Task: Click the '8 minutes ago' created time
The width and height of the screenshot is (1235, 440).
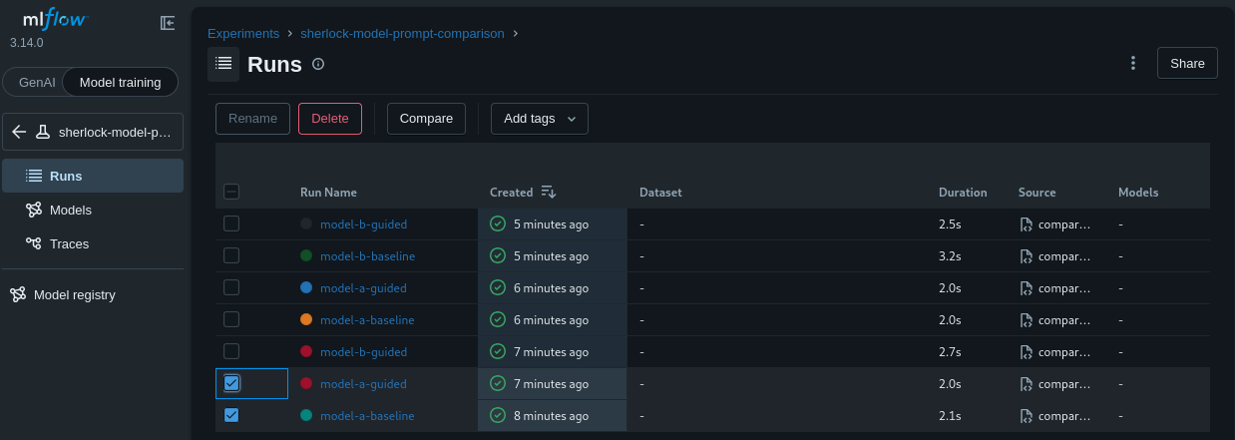Action: click(x=551, y=416)
